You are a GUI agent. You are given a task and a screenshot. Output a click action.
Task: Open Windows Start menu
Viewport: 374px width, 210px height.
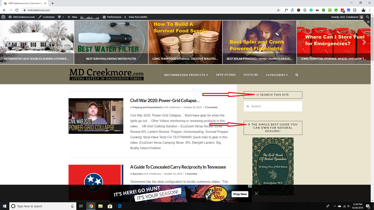(x=4, y=206)
